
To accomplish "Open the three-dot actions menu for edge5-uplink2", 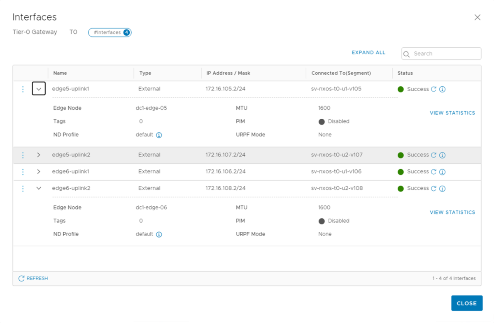I will coord(23,155).
